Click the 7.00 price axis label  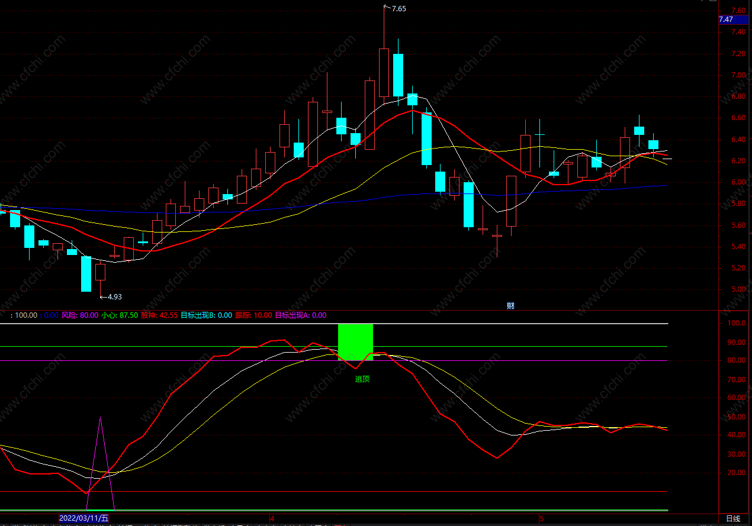coord(738,75)
